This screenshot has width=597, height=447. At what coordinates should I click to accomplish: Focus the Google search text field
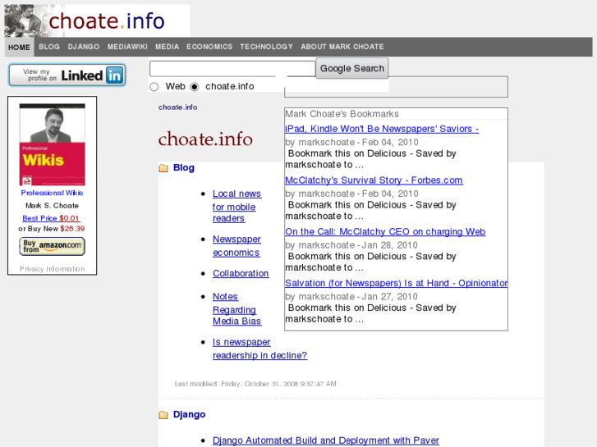pyautogui.click(x=232, y=69)
